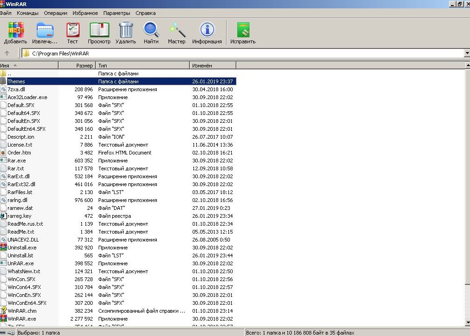Click the status text 'Выбрано: 1 папка'
The image size is (470, 336).
pyautogui.click(x=39, y=333)
